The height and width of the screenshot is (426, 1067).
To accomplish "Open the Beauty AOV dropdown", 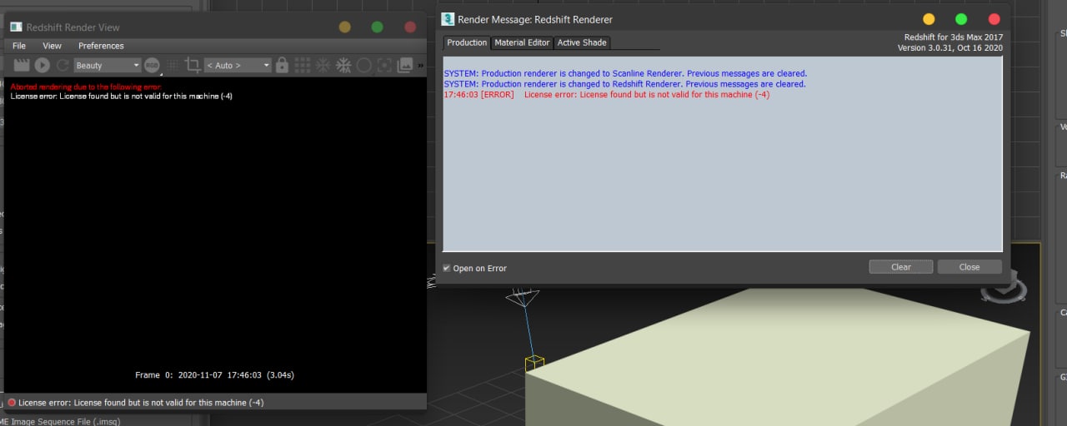I will click(108, 65).
